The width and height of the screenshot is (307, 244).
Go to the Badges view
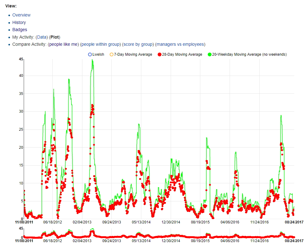click(x=20, y=30)
